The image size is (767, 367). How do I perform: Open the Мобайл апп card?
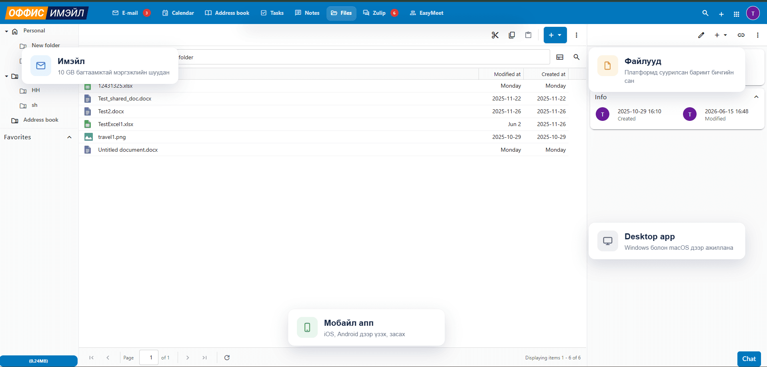pos(366,327)
